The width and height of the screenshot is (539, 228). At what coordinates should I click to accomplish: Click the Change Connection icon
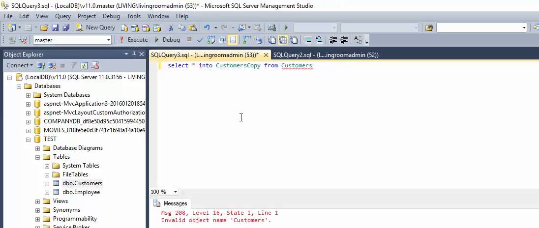pyautogui.click(x=23, y=40)
